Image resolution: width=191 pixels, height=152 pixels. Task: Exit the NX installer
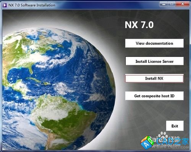175,126
